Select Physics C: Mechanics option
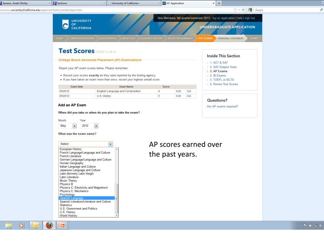This screenshot has width=324, height=243. coord(87,191)
